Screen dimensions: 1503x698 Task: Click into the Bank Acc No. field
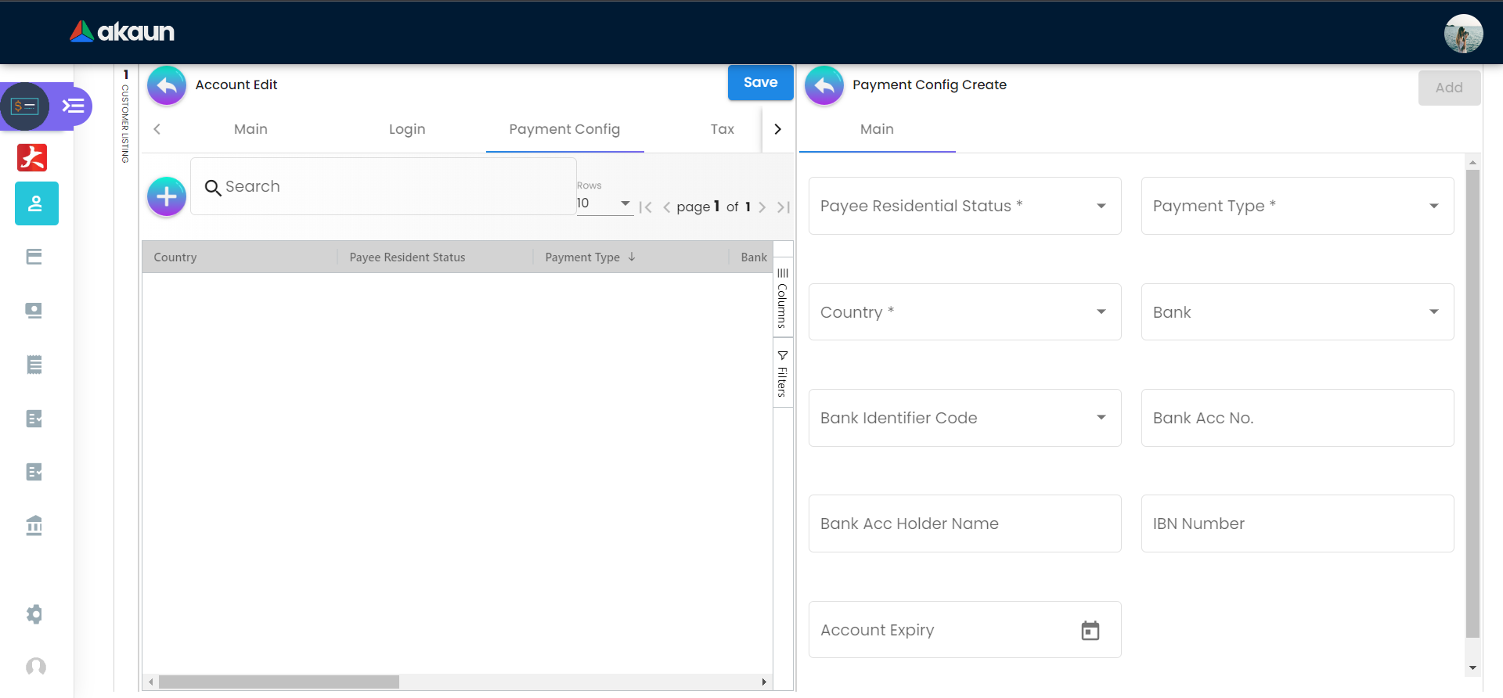pyautogui.click(x=1296, y=418)
